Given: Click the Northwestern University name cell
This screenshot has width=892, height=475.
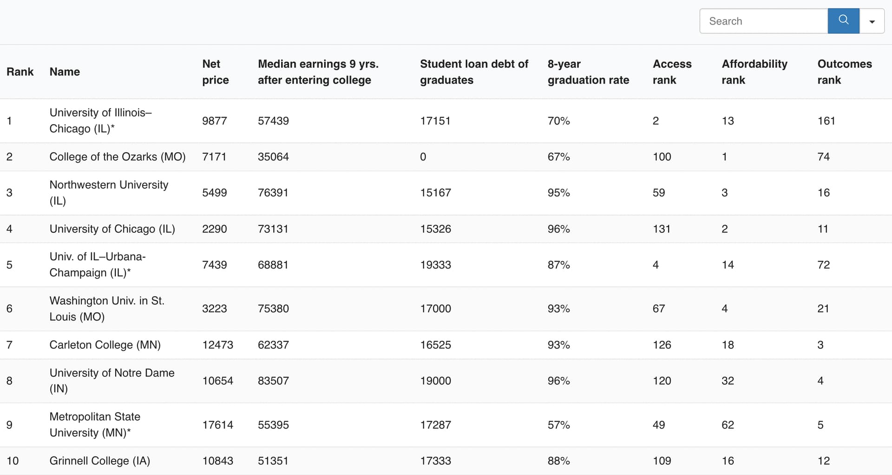Looking at the screenshot, I should 109,192.
